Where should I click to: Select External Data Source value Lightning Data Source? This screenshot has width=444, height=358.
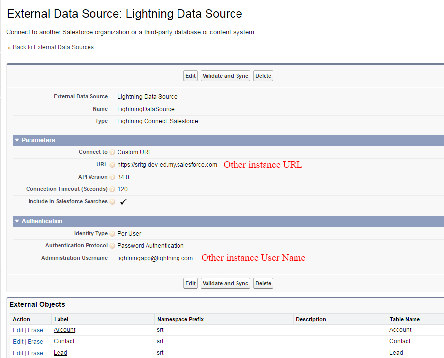[147, 97]
